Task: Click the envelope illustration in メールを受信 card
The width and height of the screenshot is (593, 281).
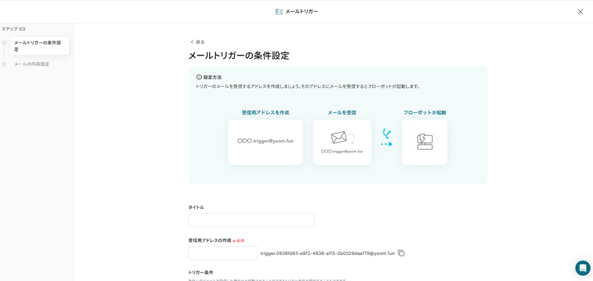Action: [x=339, y=138]
